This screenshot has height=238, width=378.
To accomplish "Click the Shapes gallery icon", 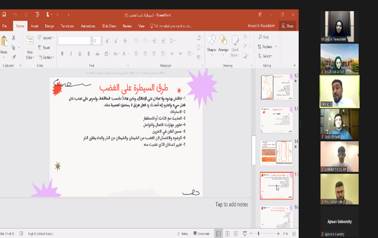I will tap(212, 42).
